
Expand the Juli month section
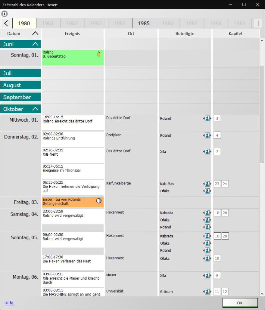pos(21,73)
